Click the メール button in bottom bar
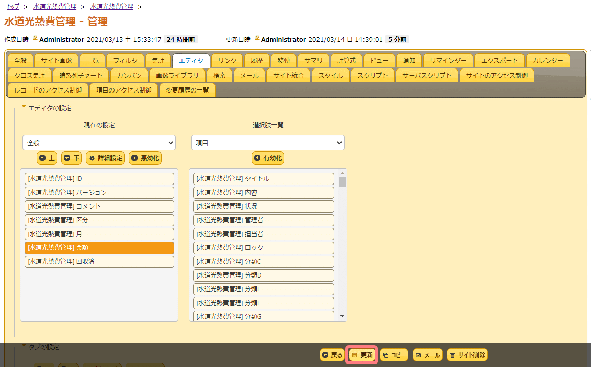 428,355
